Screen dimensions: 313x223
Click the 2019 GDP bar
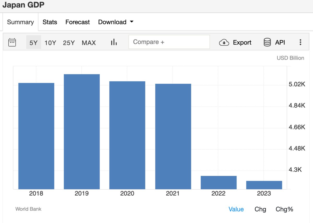coord(82,132)
